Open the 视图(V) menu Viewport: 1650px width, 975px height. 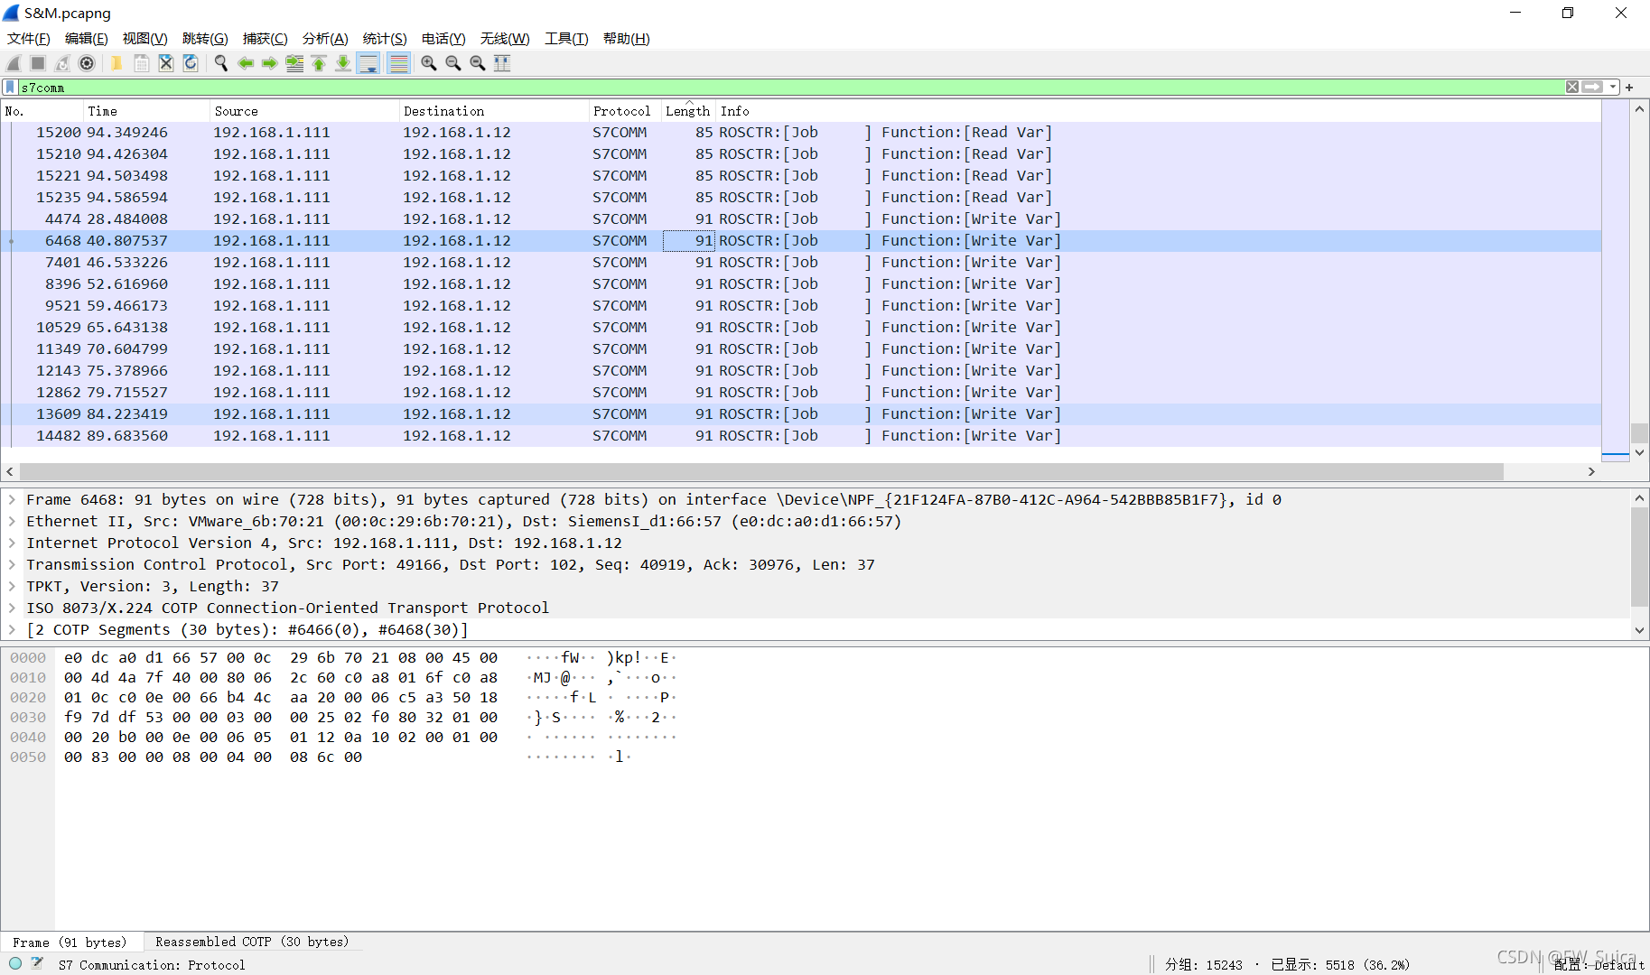click(145, 39)
